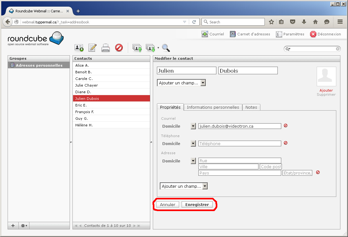The height and width of the screenshot is (237, 348).
Task: Delete the Téléphone field via red icon
Action: tap(285, 143)
